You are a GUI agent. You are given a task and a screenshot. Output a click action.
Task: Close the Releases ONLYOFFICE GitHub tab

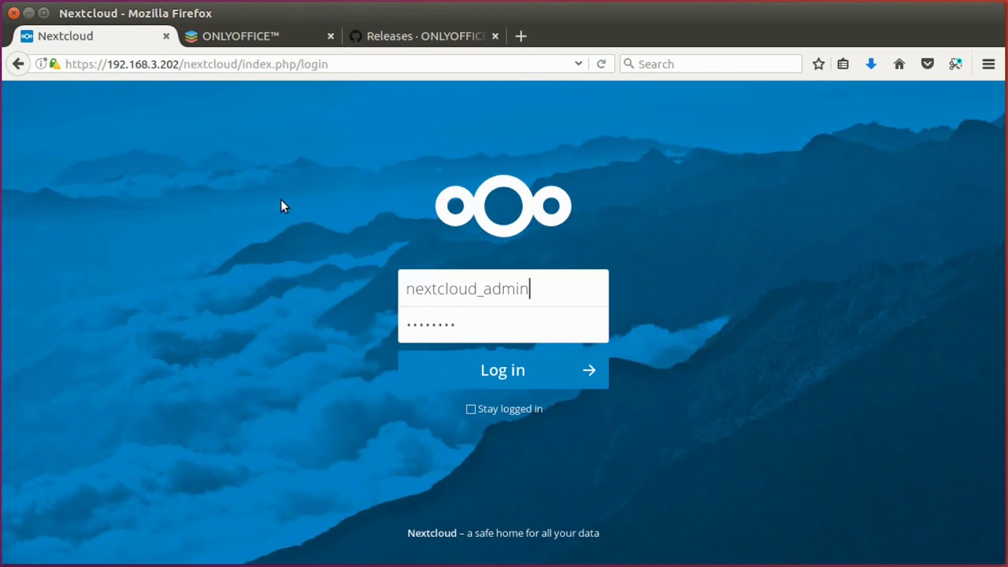pyautogui.click(x=495, y=36)
